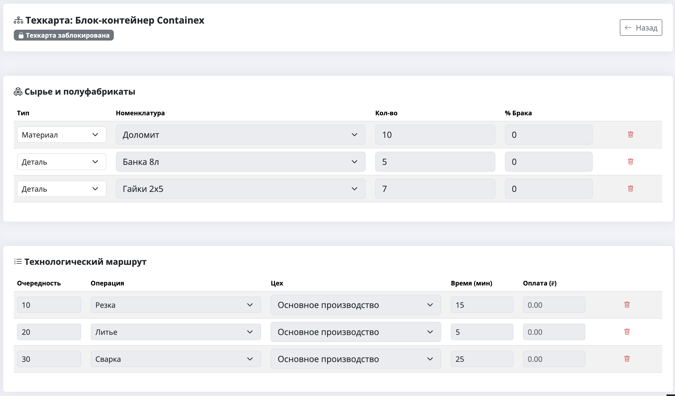This screenshot has height=396, width=675.
Task: Click the % Брака field in the Гайки 2x5 row
Action: click(x=548, y=189)
